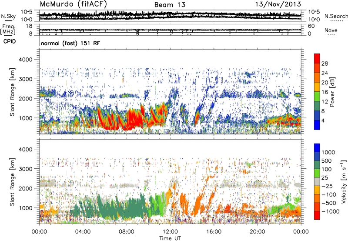Image resolution: width=348 pixels, height=241 pixels.
Task: Click the '20:00' time axis tick
Action: tap(258, 232)
